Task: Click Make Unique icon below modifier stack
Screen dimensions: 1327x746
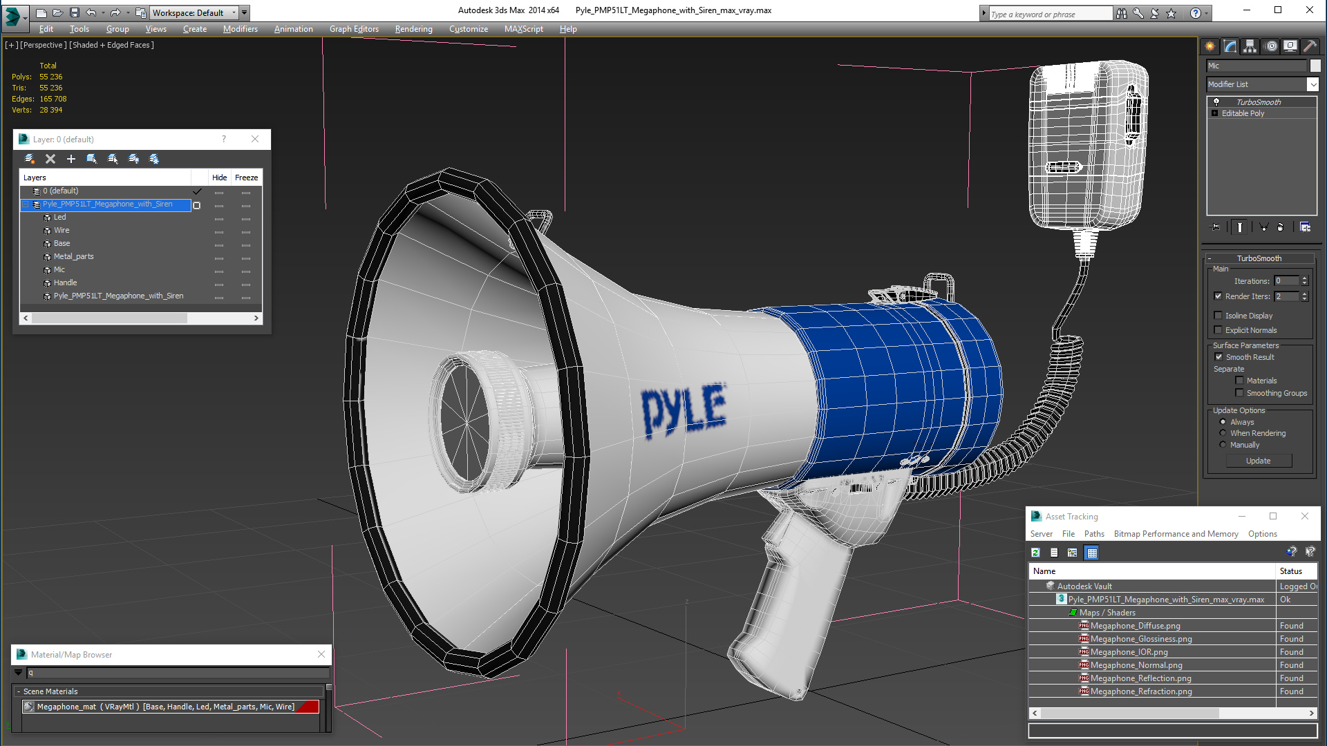Action: click(1263, 227)
